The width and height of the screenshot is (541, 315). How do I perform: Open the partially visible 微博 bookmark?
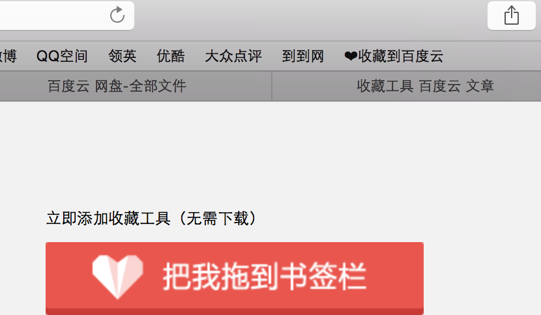click(8, 56)
